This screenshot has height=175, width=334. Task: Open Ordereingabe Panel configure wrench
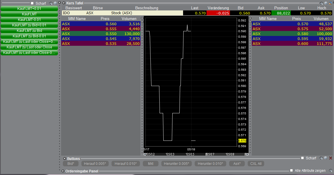coord(330,171)
